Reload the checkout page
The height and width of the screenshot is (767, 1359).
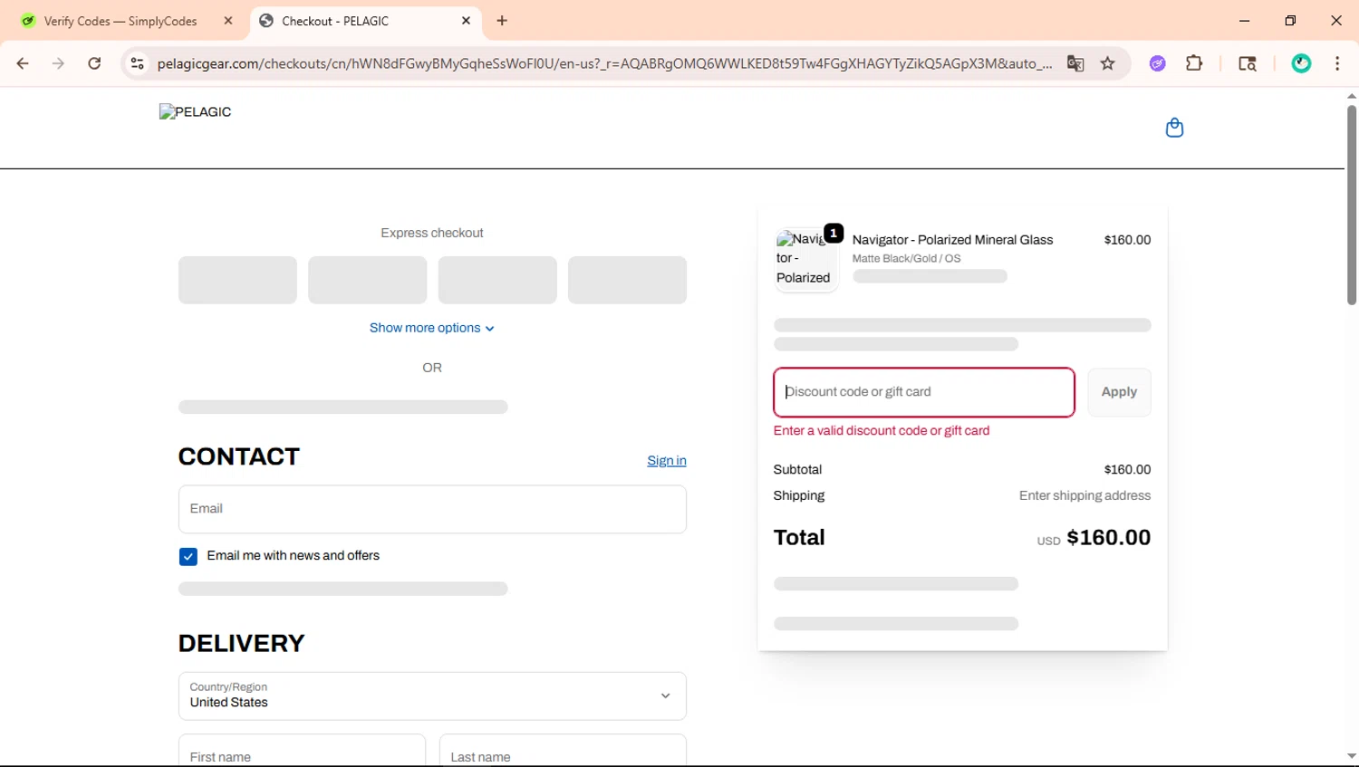click(94, 63)
